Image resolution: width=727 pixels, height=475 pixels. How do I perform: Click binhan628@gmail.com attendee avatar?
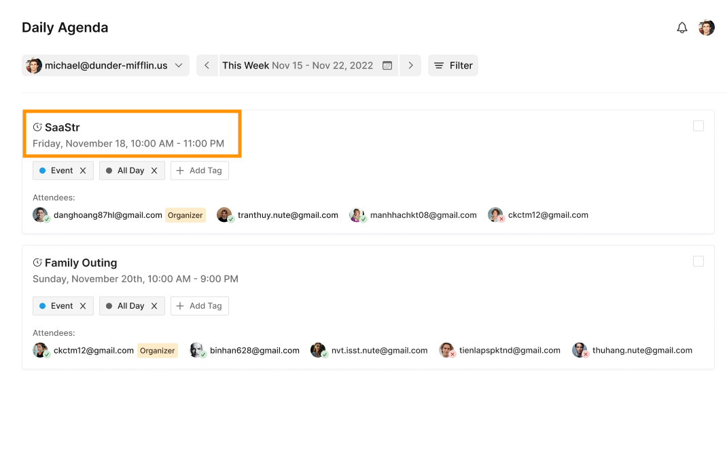pyautogui.click(x=197, y=350)
